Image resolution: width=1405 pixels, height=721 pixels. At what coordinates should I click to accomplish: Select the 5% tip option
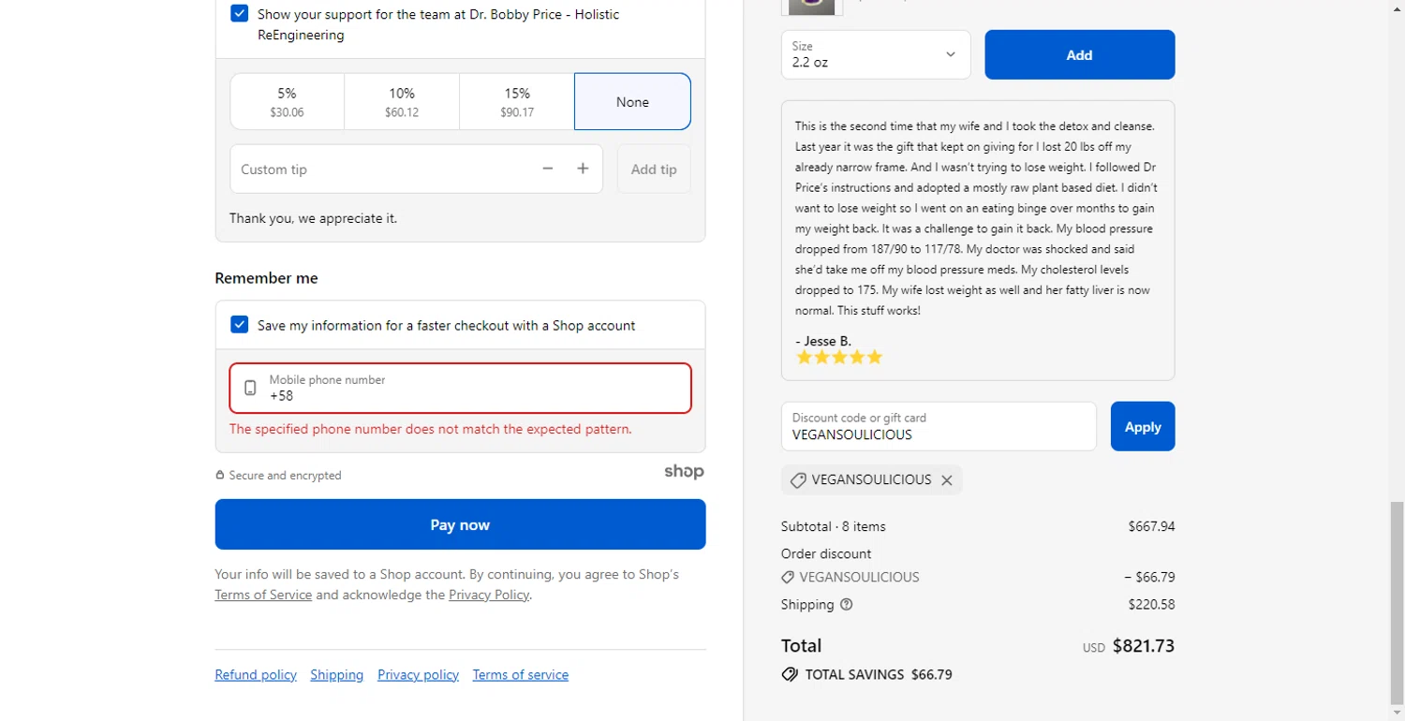pyautogui.click(x=287, y=101)
